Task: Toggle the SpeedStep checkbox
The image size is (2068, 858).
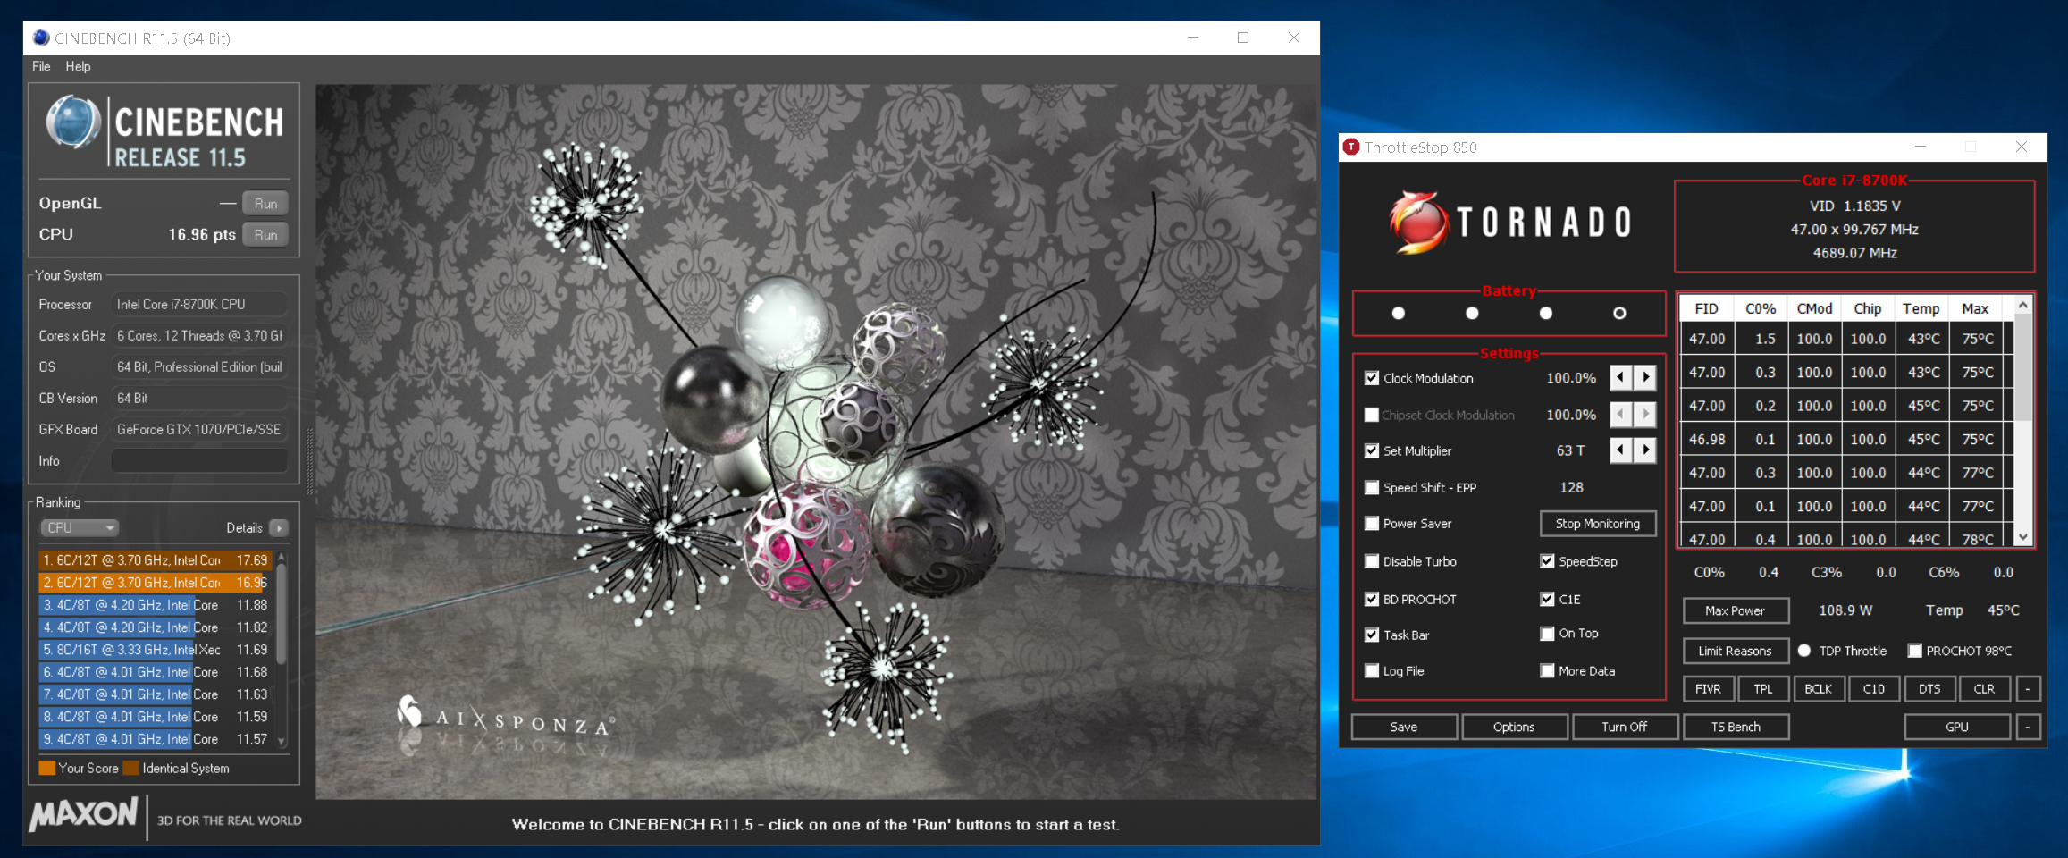Action: point(1547,561)
